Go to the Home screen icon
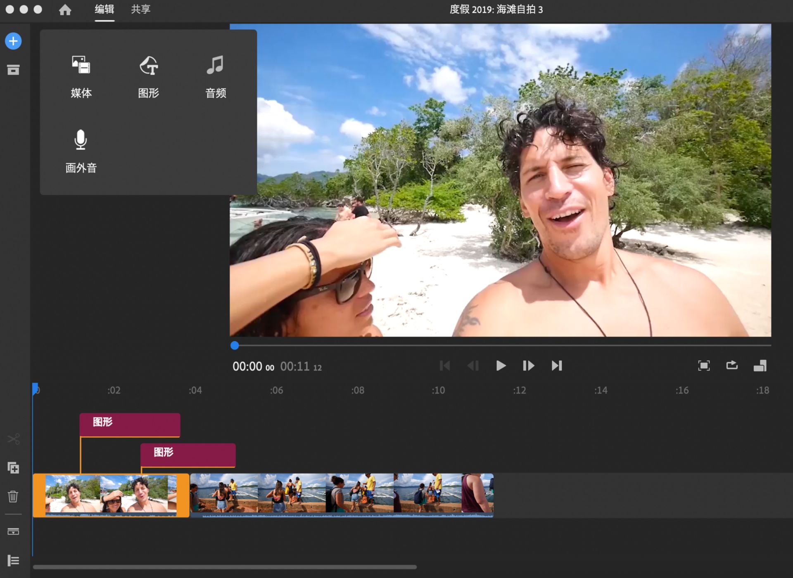This screenshot has width=793, height=578. (65, 9)
